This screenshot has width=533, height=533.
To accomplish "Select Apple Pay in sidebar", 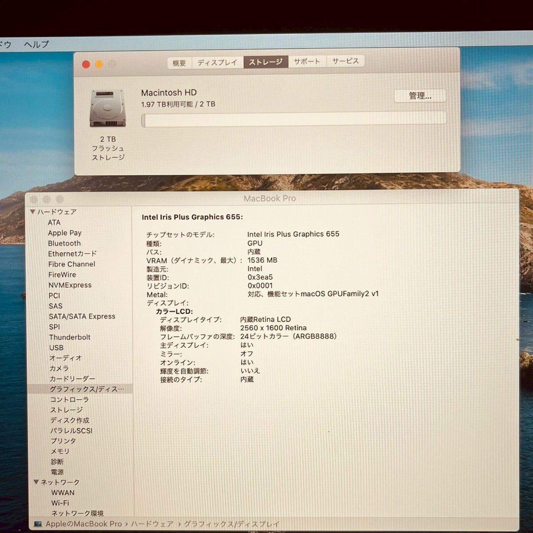I will point(65,233).
